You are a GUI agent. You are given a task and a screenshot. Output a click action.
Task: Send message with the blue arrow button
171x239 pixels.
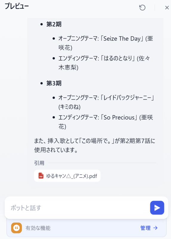pyautogui.click(x=157, y=208)
